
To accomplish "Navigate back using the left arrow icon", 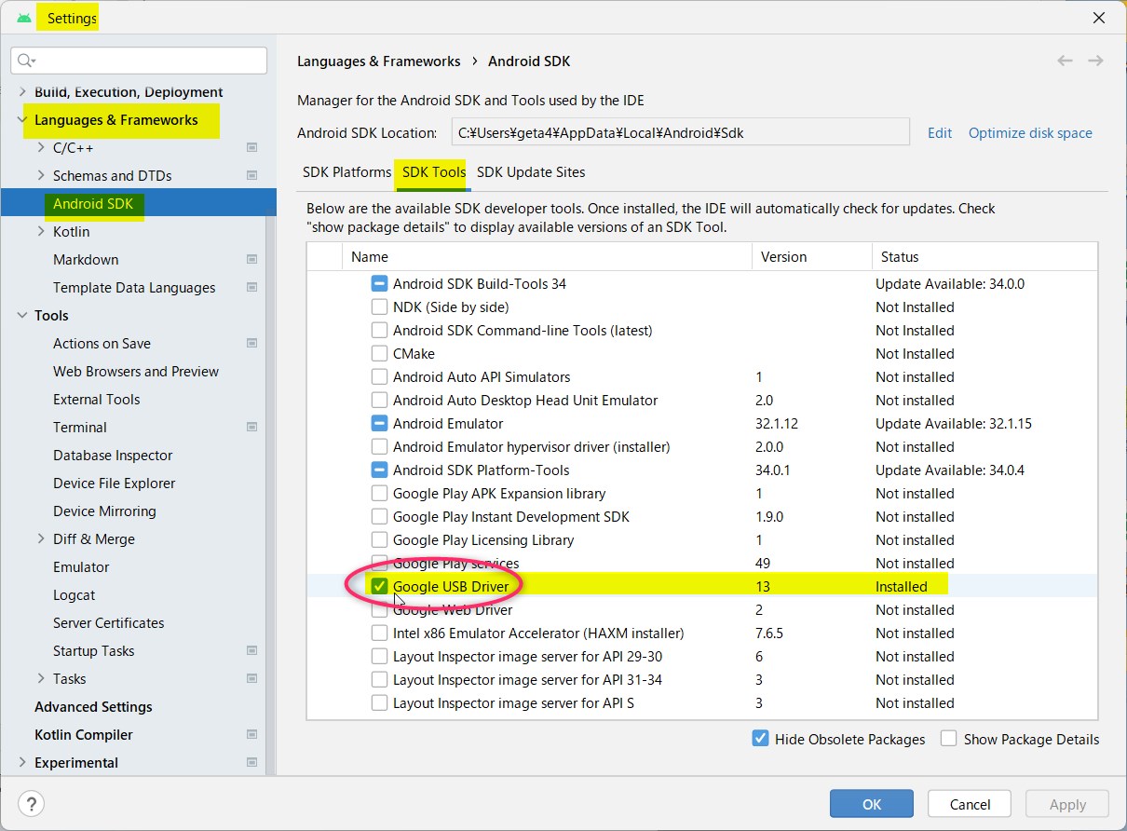I will (1065, 60).
